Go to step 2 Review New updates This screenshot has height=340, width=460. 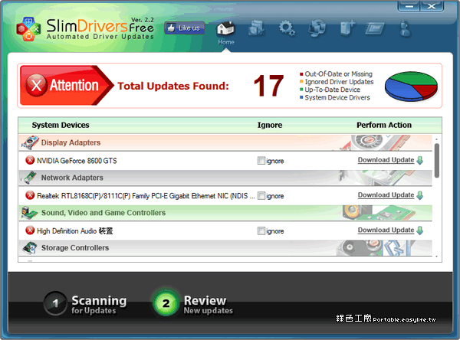(193, 304)
